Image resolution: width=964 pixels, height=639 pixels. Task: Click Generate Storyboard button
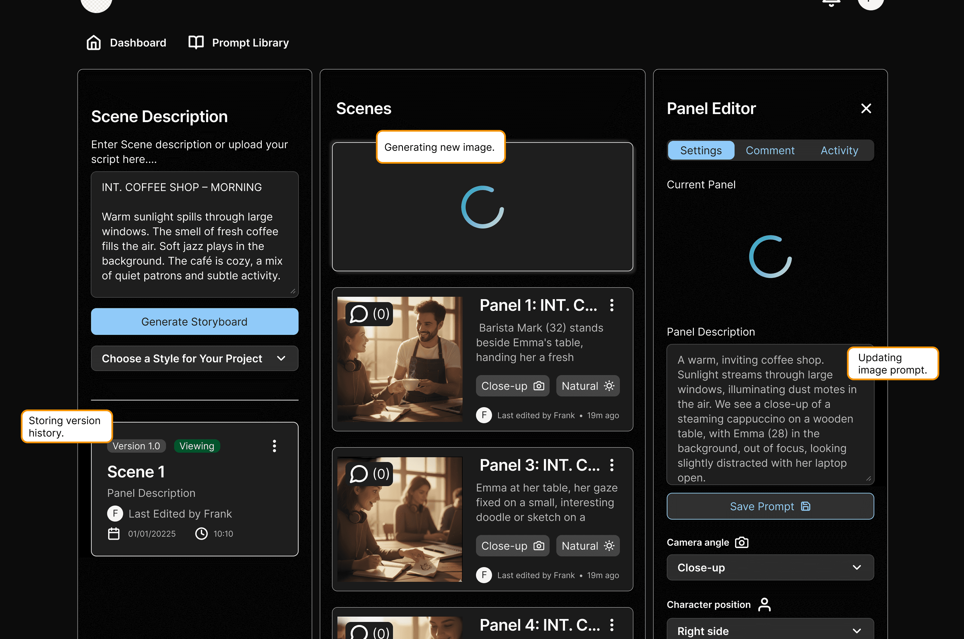click(x=194, y=321)
